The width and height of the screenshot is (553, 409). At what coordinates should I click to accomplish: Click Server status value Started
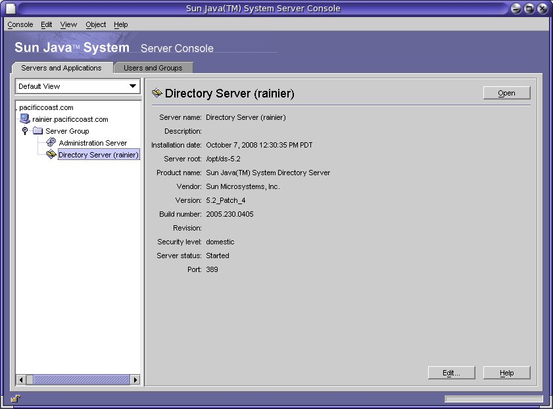click(218, 256)
